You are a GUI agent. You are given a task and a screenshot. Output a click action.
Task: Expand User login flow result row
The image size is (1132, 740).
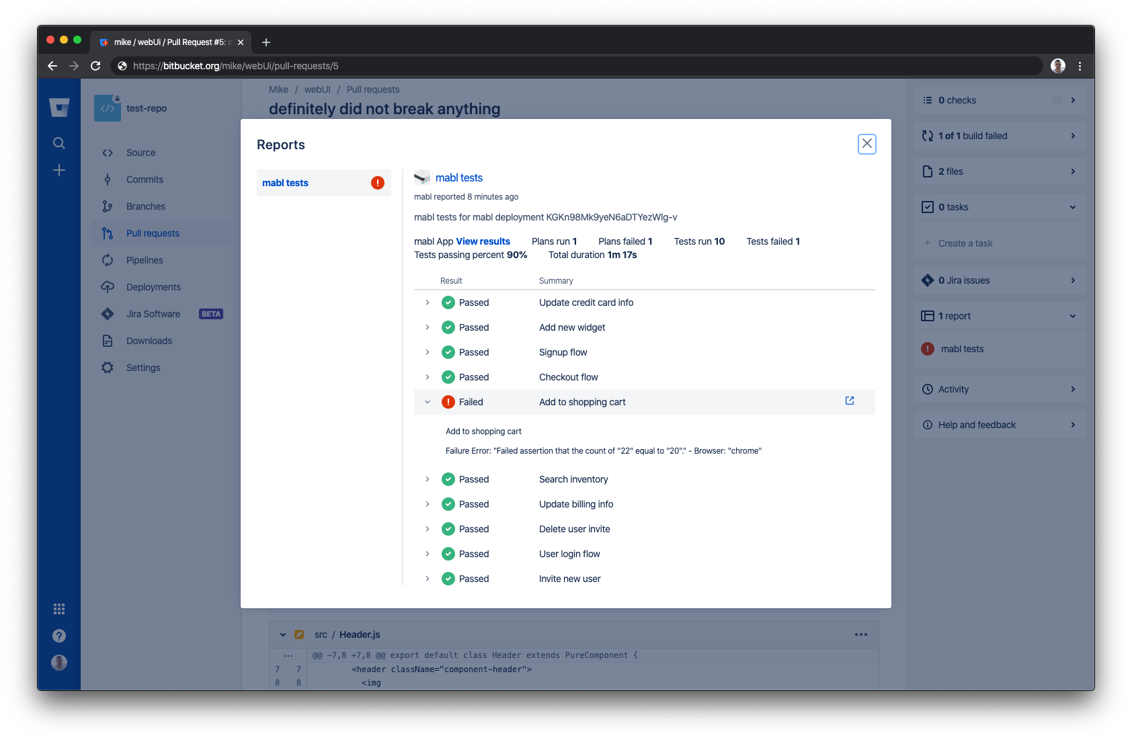[428, 554]
